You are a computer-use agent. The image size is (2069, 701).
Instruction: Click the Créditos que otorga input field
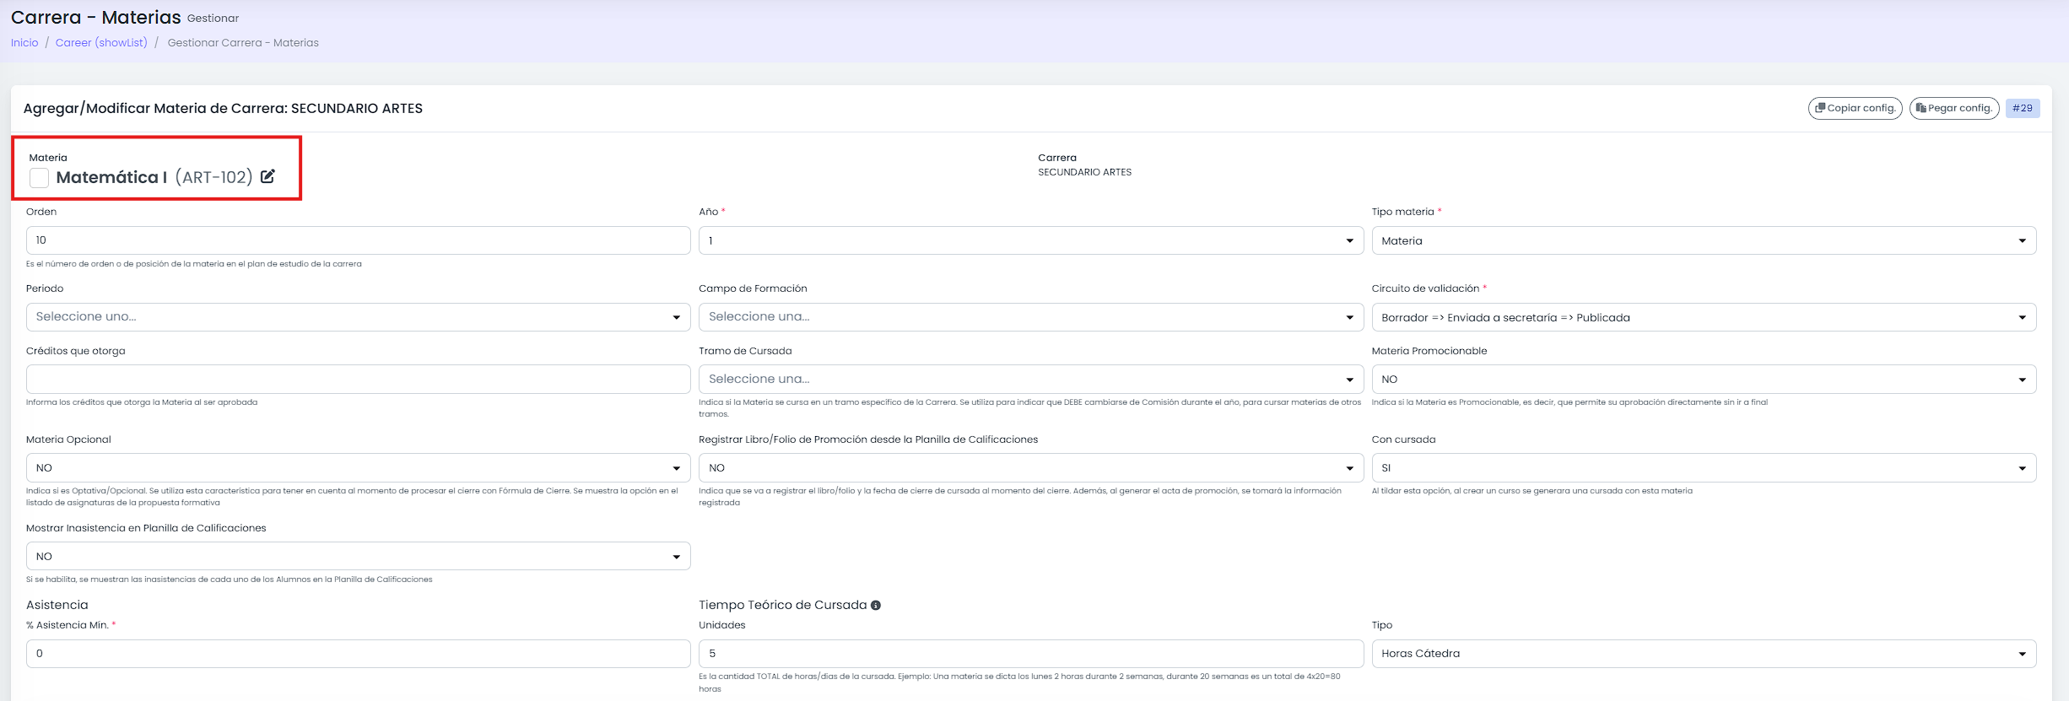point(358,380)
